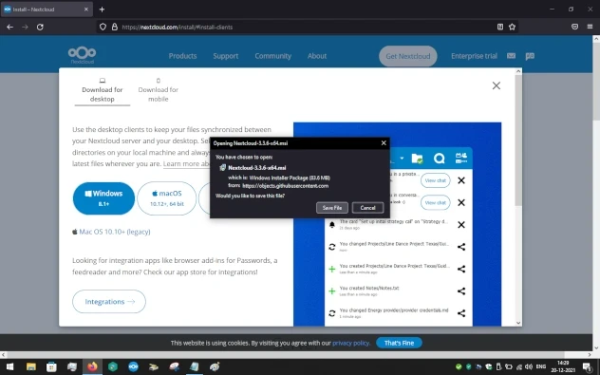Screen dimensions: 600x375
Task: Click the first View chat button
Action: click(436, 180)
